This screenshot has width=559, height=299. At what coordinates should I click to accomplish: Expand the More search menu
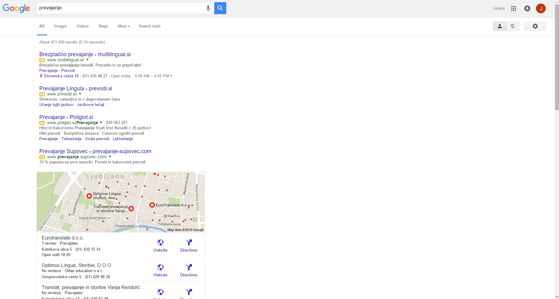[124, 26]
